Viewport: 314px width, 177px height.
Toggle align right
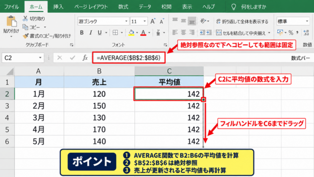coord(192,32)
